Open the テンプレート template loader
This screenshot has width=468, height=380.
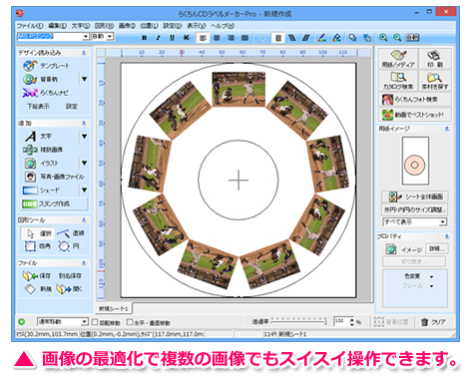coord(46,66)
